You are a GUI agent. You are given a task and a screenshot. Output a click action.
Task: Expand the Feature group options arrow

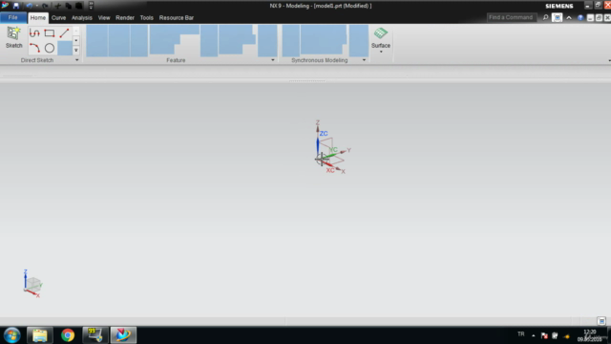273,60
